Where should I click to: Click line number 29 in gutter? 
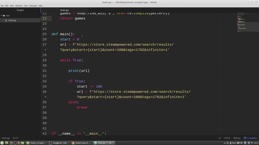click(45, 60)
